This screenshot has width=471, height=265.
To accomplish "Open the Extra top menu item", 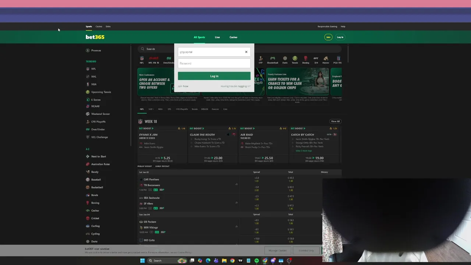I will (x=108, y=26).
